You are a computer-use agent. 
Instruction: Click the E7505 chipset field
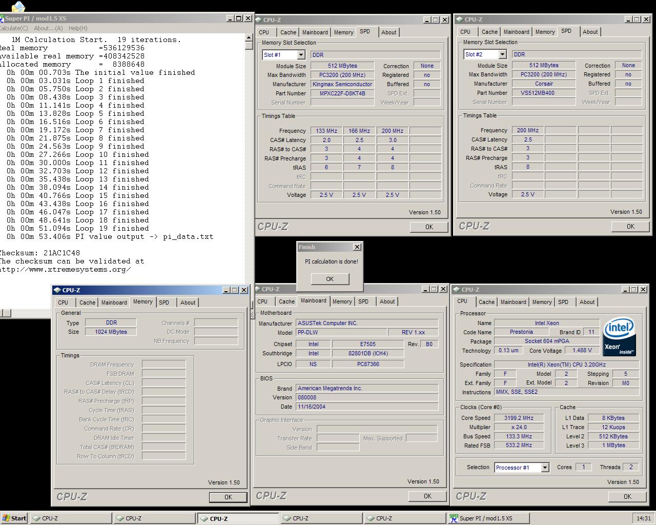(367, 344)
